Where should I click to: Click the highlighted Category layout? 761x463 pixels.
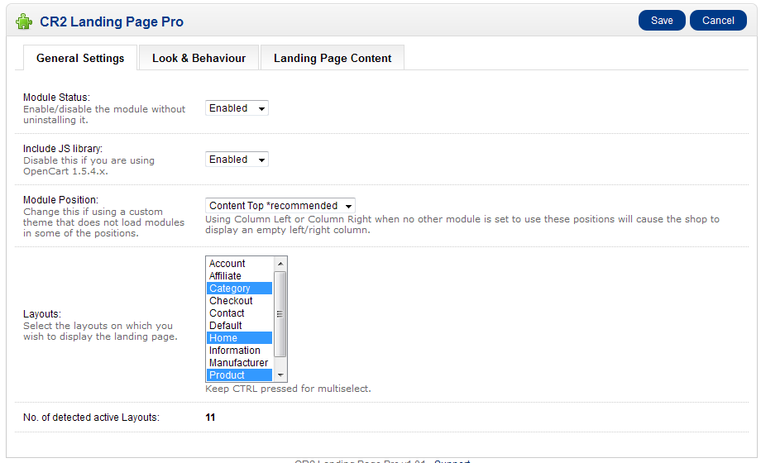click(x=239, y=289)
